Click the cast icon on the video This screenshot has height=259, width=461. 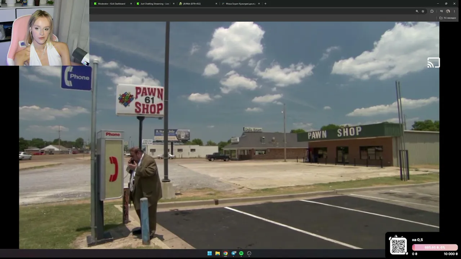434,63
